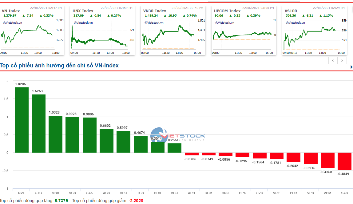This screenshot has width=353, height=204.
Task: Open the HNX-Index title link
Action: (x=83, y=11)
